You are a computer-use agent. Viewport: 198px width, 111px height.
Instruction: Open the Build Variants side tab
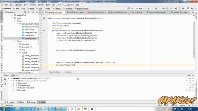point(2,96)
